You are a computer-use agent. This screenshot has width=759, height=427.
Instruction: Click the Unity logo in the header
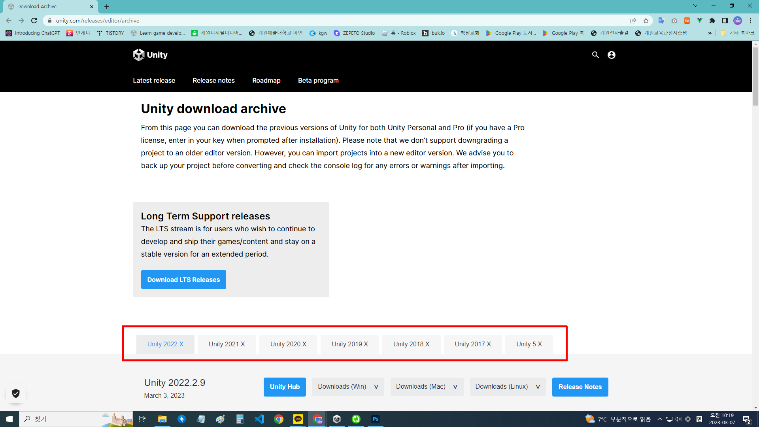click(x=150, y=55)
